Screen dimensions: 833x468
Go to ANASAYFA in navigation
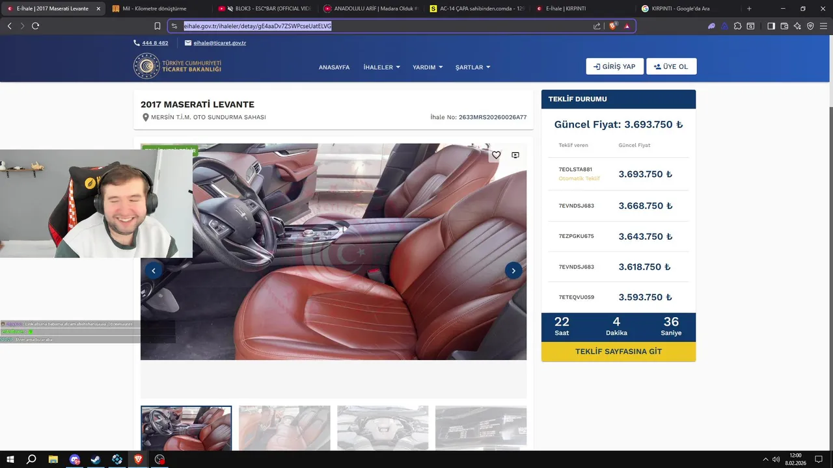click(x=334, y=67)
